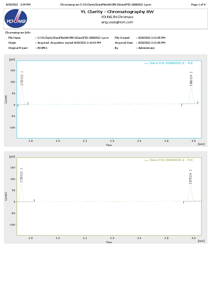Image resolution: width=211 pixels, height=281 pixels.
Task: Click the FID-20082022-4 legend entry
Action: tap(168, 160)
